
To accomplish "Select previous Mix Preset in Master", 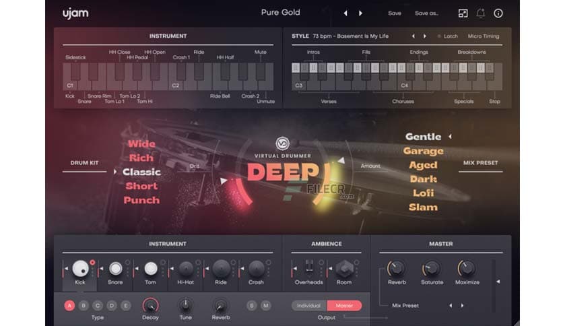I will pos(451,306).
